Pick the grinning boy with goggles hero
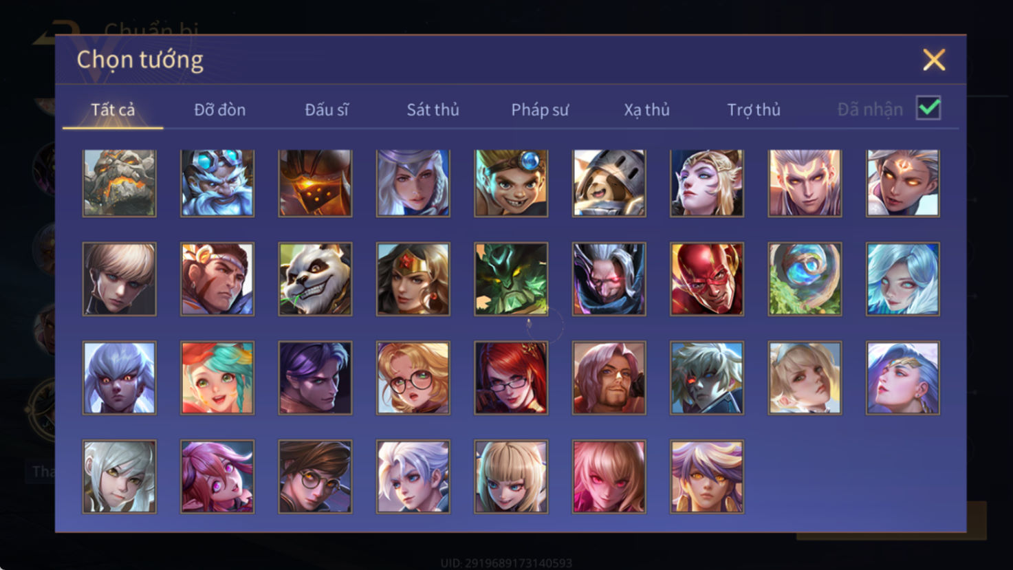 511,183
